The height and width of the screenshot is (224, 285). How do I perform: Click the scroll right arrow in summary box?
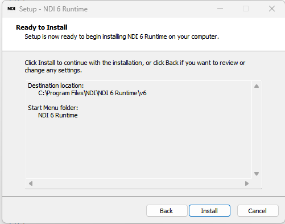tap(246, 184)
